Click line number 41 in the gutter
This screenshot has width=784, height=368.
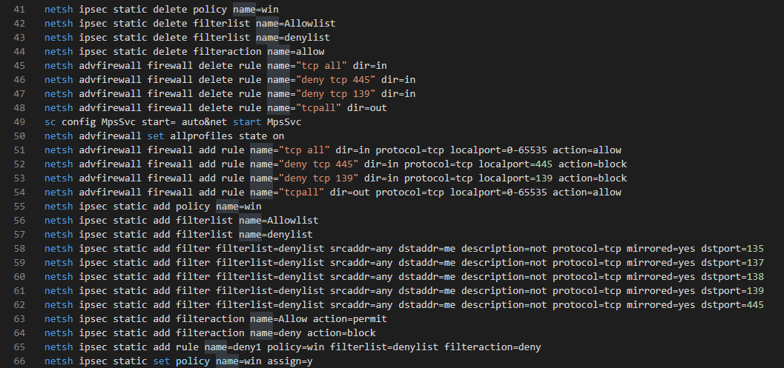[19, 10]
